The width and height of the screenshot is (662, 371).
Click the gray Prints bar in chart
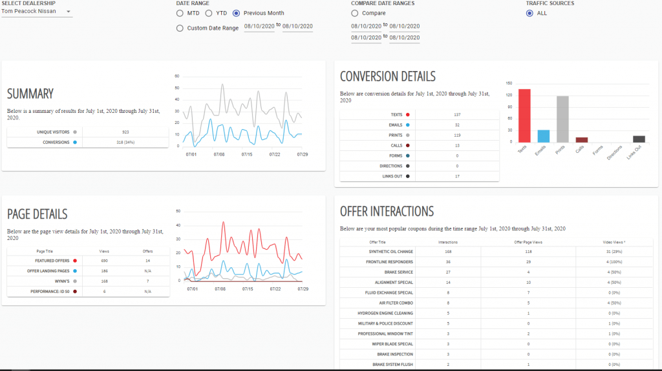coord(562,119)
